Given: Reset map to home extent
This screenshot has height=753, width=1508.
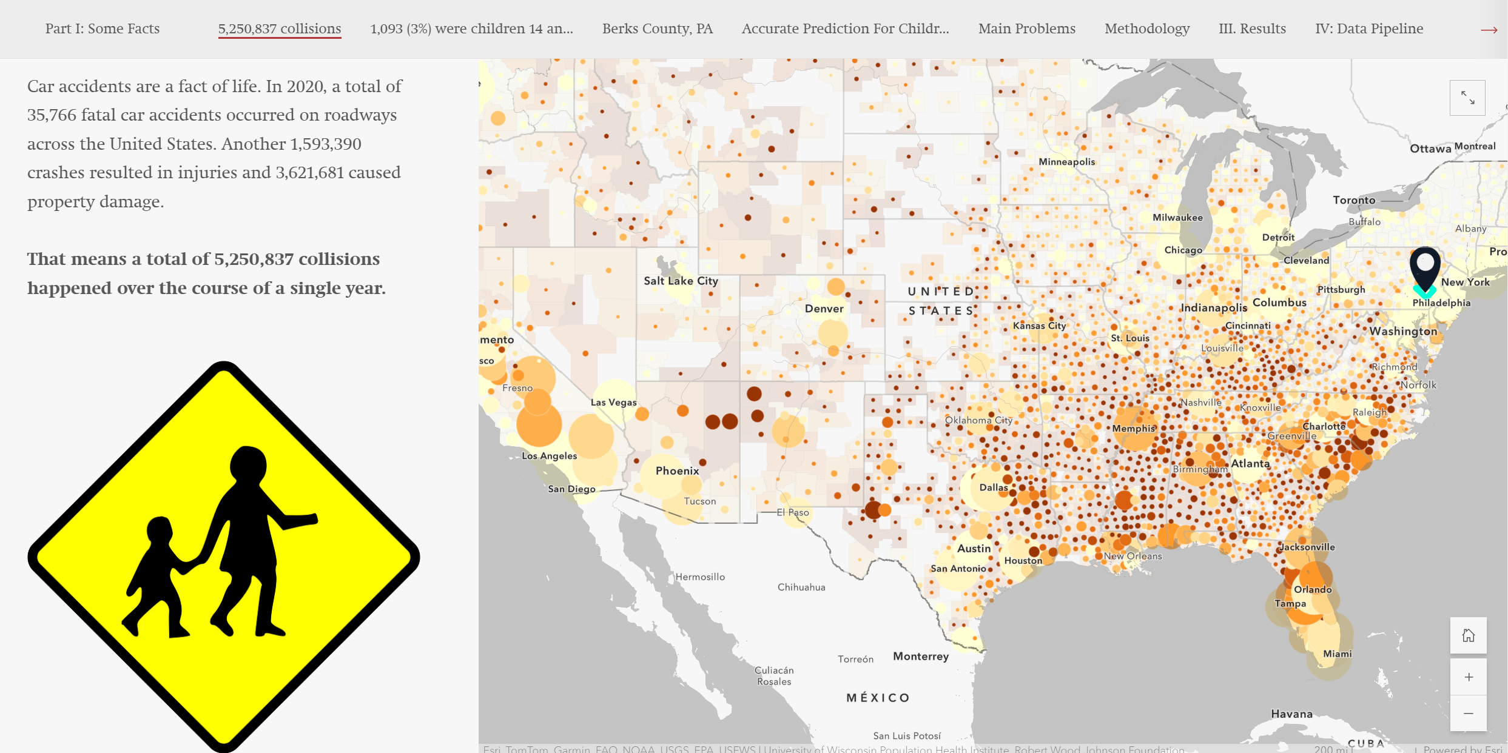Looking at the screenshot, I should click(x=1468, y=635).
